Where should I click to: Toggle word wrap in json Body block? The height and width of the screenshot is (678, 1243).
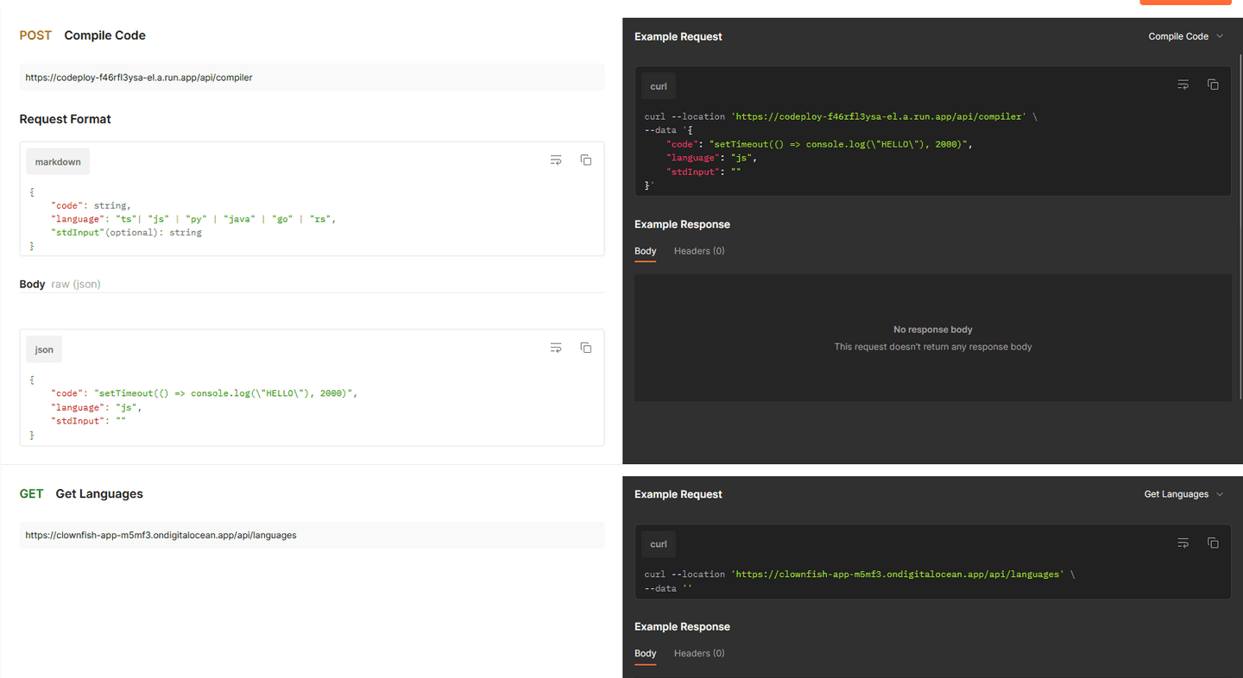[556, 348]
